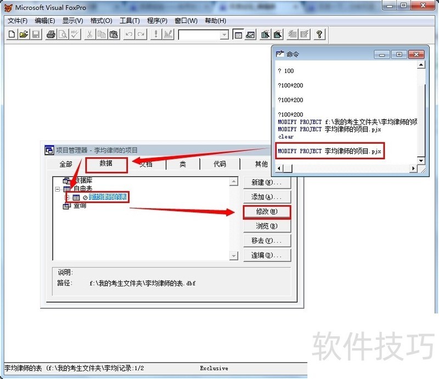Click the Undo toolbar icon

tap(128, 34)
